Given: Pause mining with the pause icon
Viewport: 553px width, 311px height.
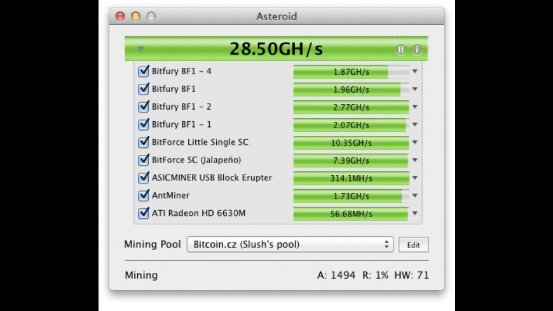Looking at the screenshot, I should pyautogui.click(x=400, y=50).
